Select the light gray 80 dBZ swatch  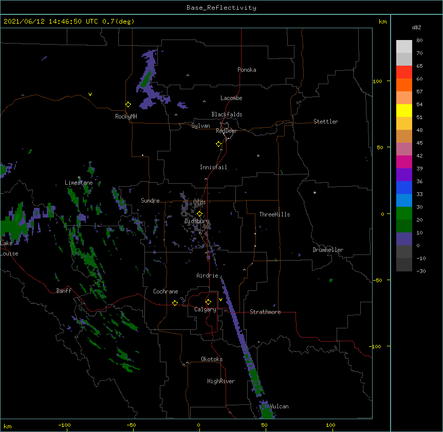click(404, 46)
